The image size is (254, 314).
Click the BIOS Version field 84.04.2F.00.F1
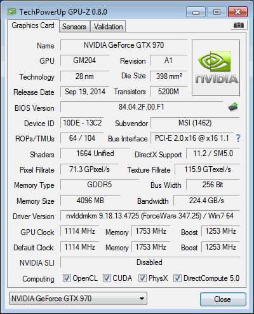[x=142, y=107]
